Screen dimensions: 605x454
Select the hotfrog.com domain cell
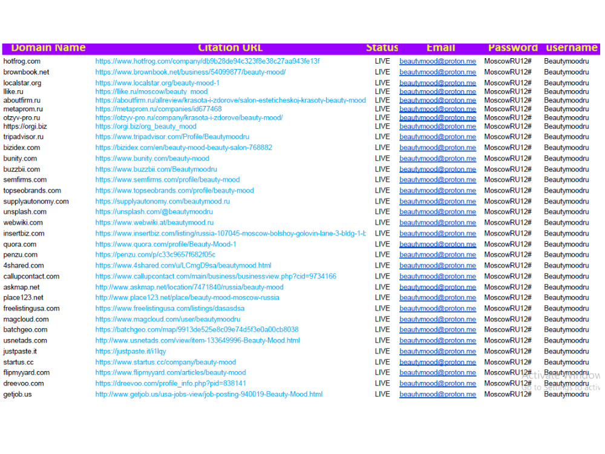pos(22,61)
